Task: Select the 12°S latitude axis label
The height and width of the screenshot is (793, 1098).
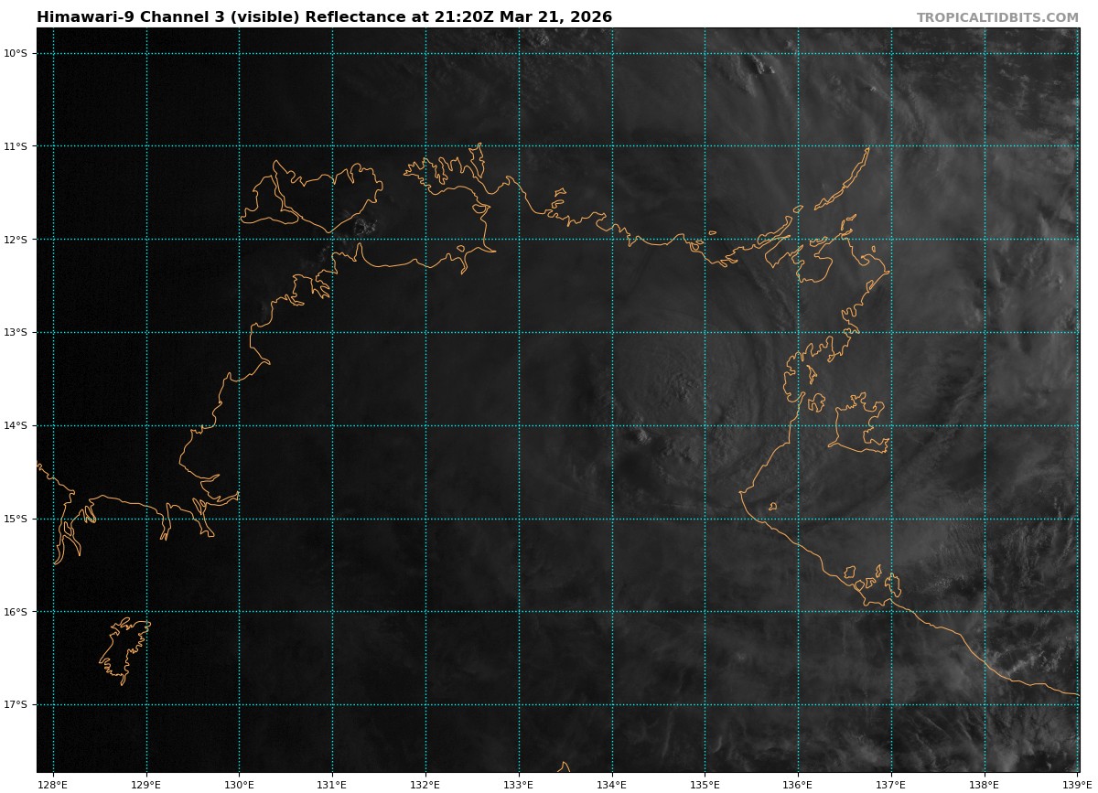Action: (x=16, y=240)
